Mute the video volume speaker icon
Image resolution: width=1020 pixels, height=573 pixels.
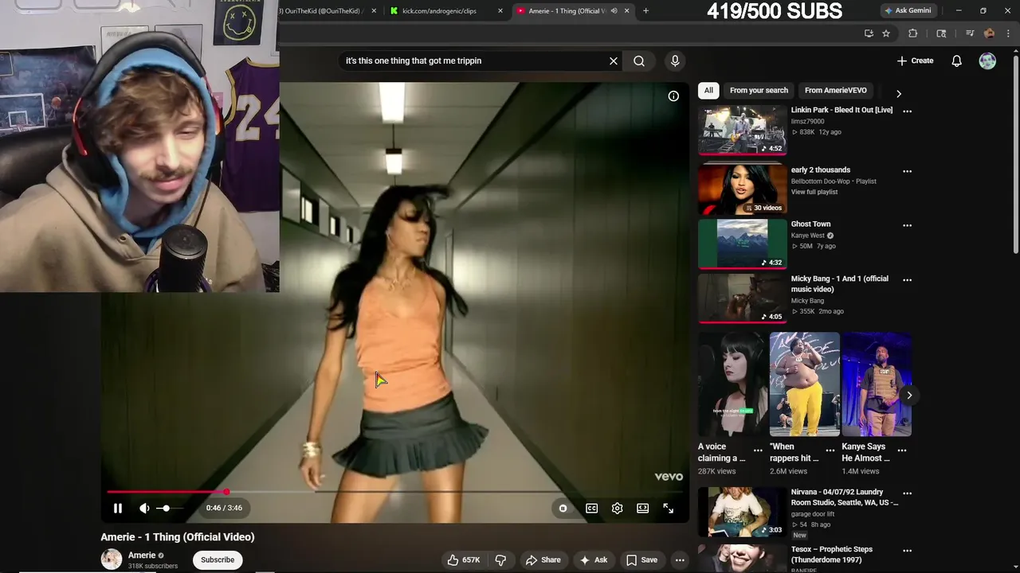[144, 508]
